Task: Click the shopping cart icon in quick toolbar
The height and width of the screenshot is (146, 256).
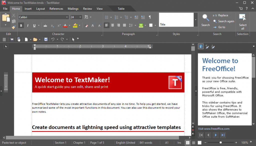Action: (12, 39)
